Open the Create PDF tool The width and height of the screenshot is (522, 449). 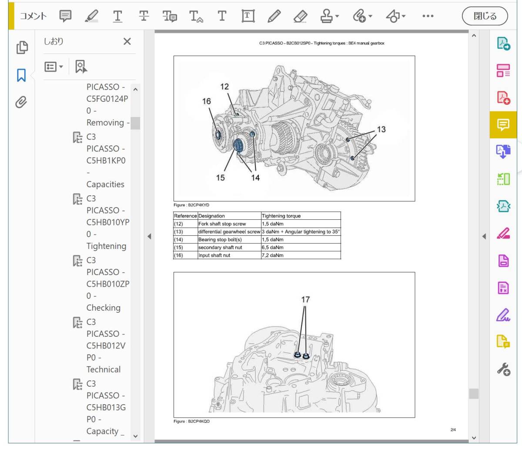tap(503, 97)
